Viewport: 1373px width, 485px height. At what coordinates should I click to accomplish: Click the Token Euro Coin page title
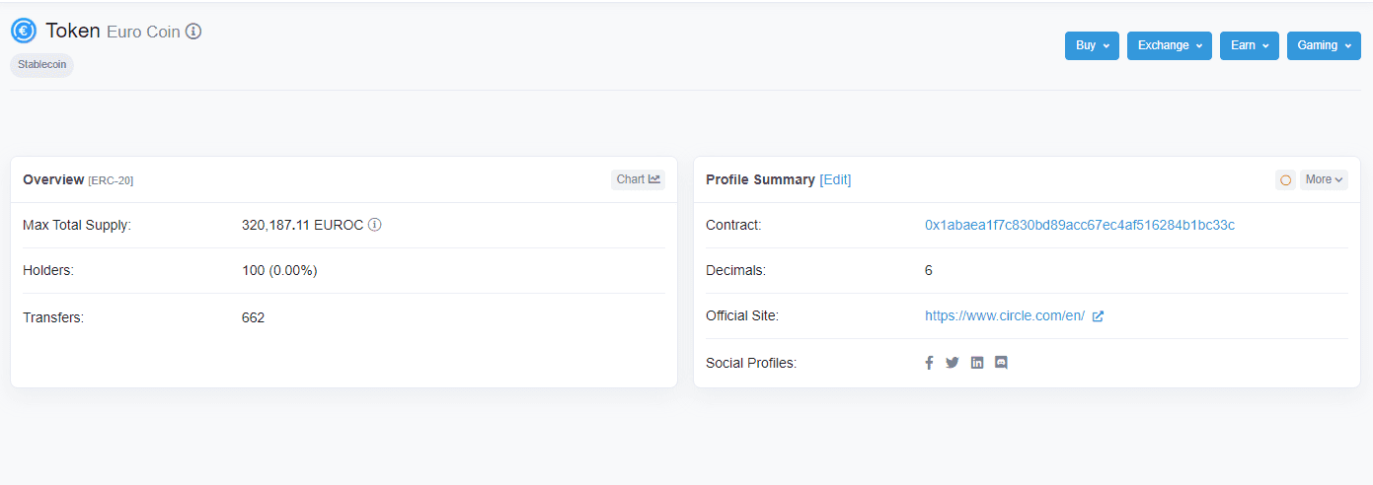click(113, 31)
